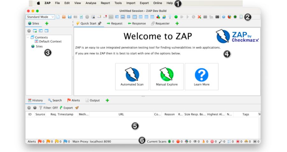Screen dimensions: 287x152
Task: Click the import context icon in Sites toolbar
Action: [x=41, y=31]
